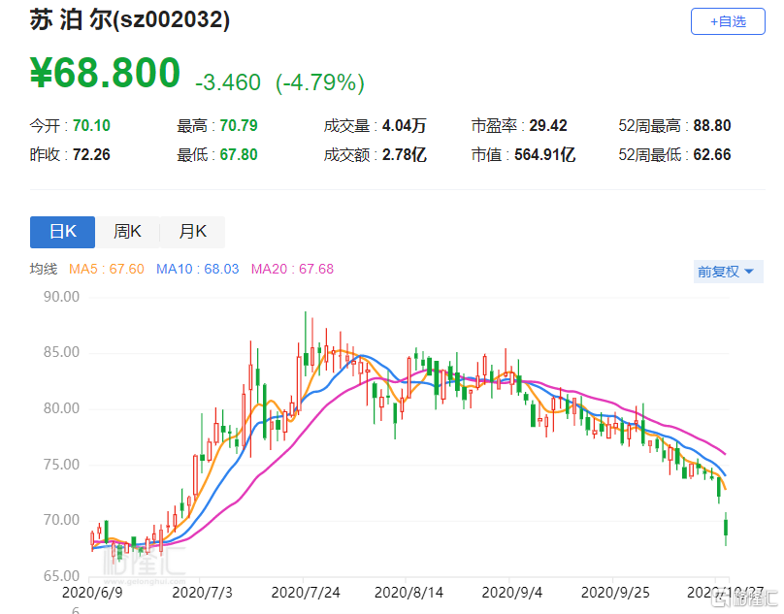Click the 昨收 value 72.26
Viewport: 784px width, 614px height.
tap(91, 154)
